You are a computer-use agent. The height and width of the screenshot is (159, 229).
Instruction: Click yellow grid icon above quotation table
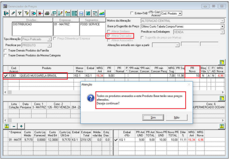[222, 98]
